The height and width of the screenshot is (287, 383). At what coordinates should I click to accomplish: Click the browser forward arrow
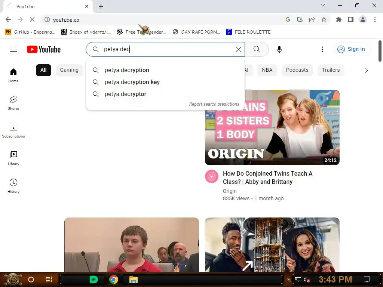click(x=20, y=19)
